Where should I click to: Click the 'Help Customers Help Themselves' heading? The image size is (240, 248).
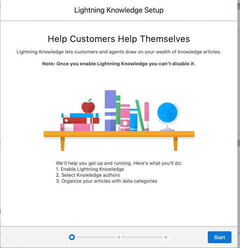(x=119, y=39)
